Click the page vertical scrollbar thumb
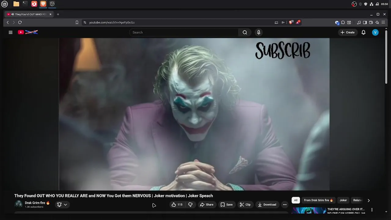 pyautogui.click(x=386, y=57)
